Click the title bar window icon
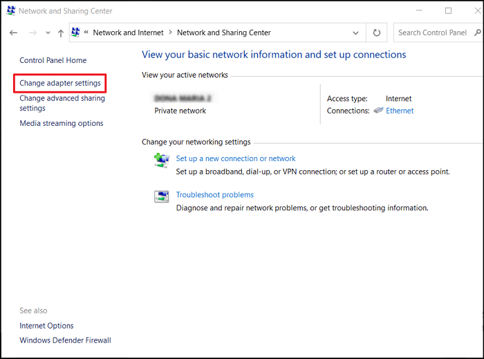 (x=11, y=10)
